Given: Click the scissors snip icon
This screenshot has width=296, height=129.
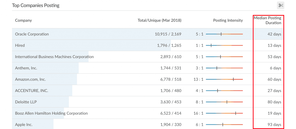Looking at the screenshot, I should click(280, 5).
